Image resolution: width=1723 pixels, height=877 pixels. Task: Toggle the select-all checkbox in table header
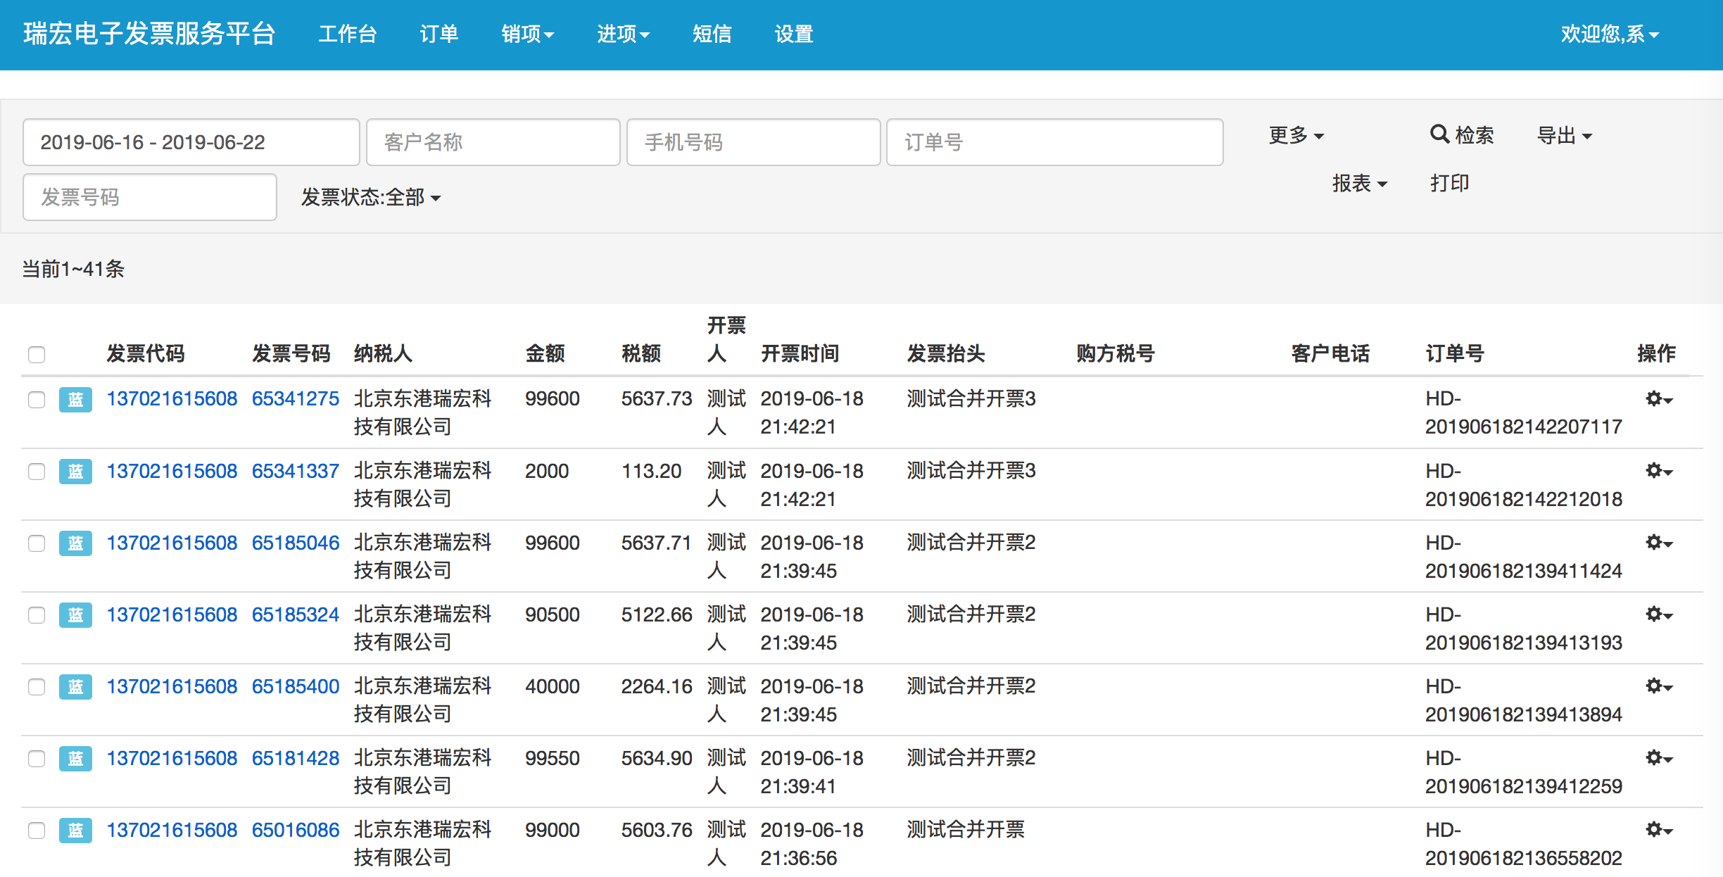(37, 354)
